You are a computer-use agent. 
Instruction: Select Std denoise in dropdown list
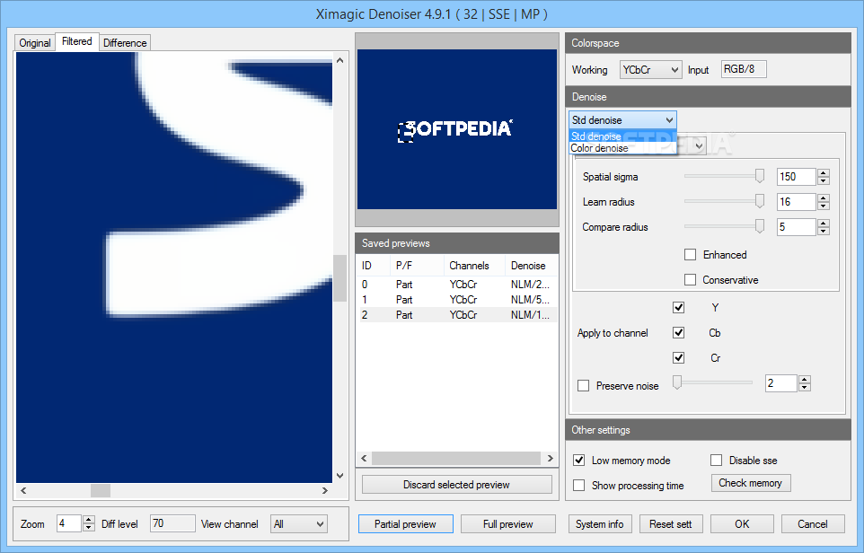click(x=622, y=136)
